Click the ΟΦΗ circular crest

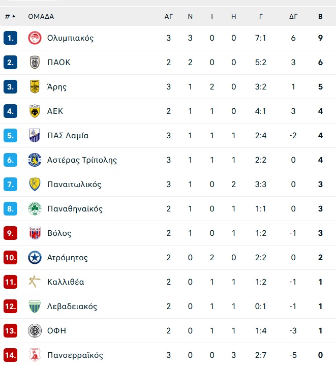coord(35,331)
